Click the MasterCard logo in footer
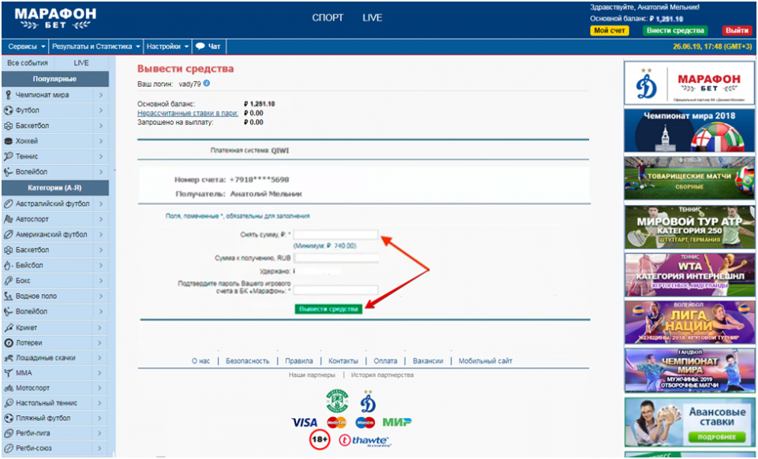The image size is (758, 459). (336, 422)
